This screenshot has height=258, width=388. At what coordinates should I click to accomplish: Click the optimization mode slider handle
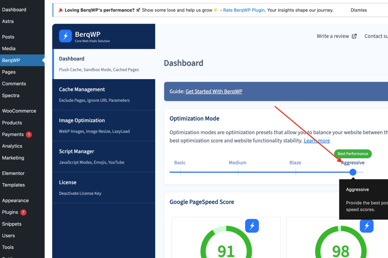click(353, 172)
